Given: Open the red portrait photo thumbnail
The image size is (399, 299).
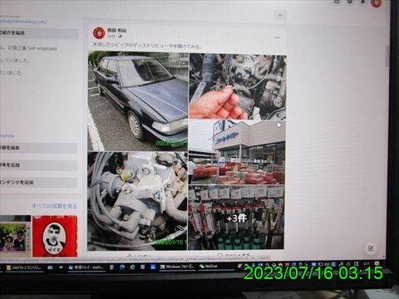Looking at the screenshot, I should (55, 236).
